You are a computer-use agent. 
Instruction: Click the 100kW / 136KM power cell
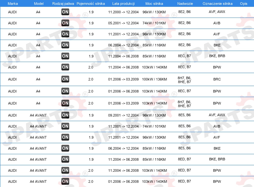[154, 79]
